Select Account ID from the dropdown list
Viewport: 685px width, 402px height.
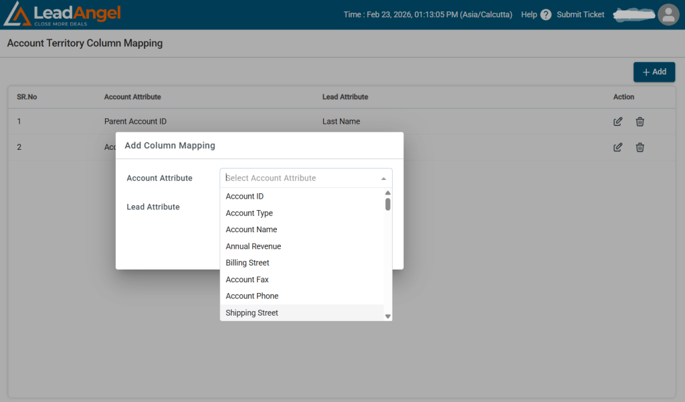[245, 197]
